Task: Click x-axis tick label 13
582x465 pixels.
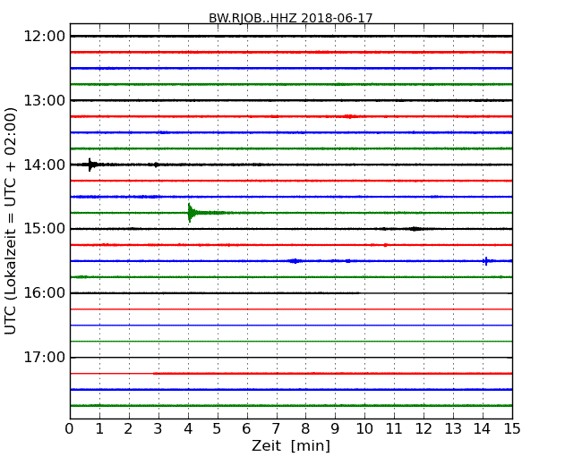Action: [x=453, y=429]
